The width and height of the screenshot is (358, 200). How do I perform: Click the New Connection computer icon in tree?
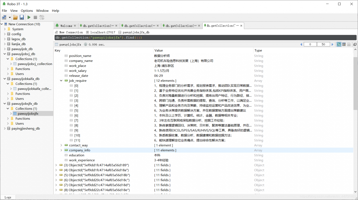6,24
